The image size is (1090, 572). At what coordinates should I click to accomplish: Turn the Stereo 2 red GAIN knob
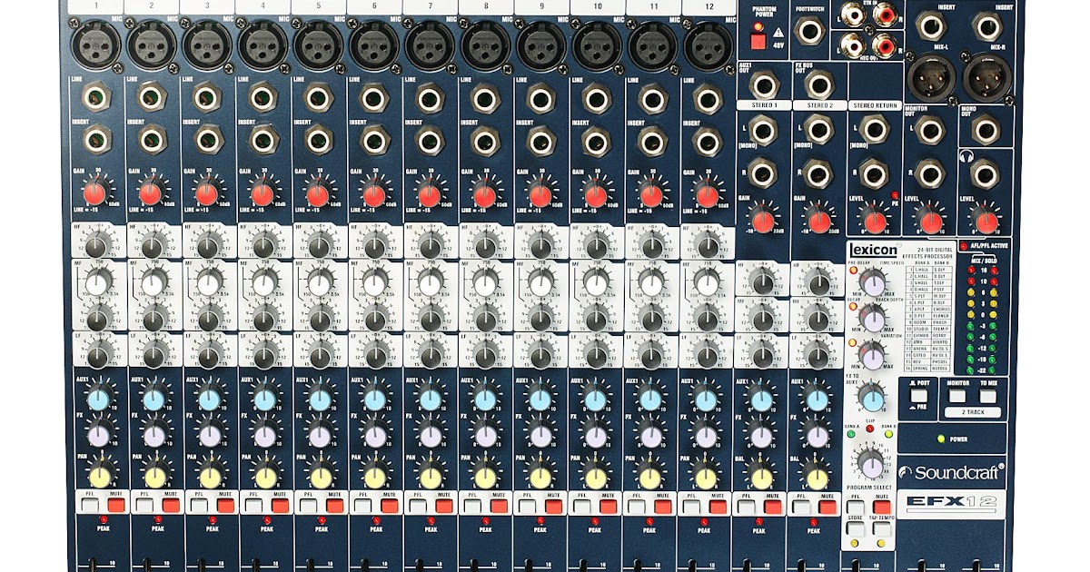818,221
